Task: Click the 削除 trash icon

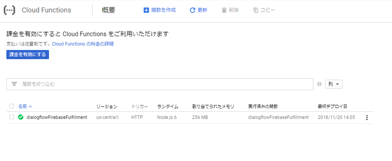Action: (x=224, y=10)
